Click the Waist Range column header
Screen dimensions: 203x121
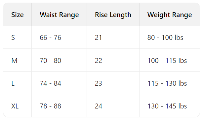(59, 15)
